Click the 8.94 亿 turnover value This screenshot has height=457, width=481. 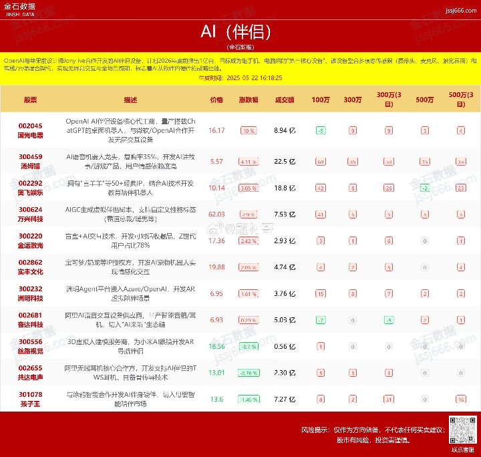[x=285, y=131]
